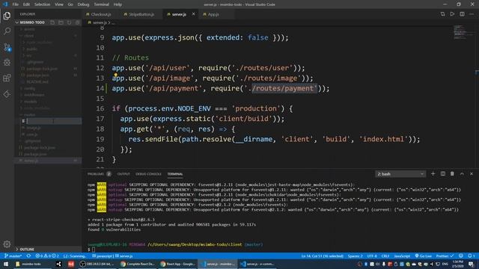Click the New File icon in explorer header
Image resolution: width=479 pixels, height=269 pixels.
pyautogui.click(x=52, y=22)
